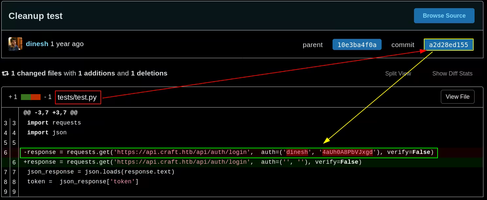Open parent commit 10e3ba4f0a

[x=357, y=45]
